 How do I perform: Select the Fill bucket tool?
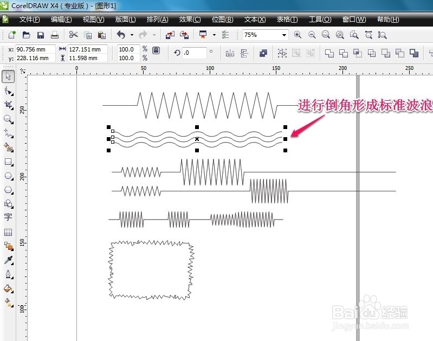[8, 289]
